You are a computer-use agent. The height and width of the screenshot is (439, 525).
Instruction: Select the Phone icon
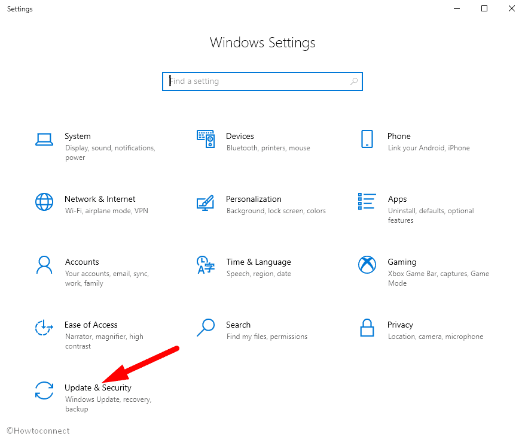pos(367,139)
